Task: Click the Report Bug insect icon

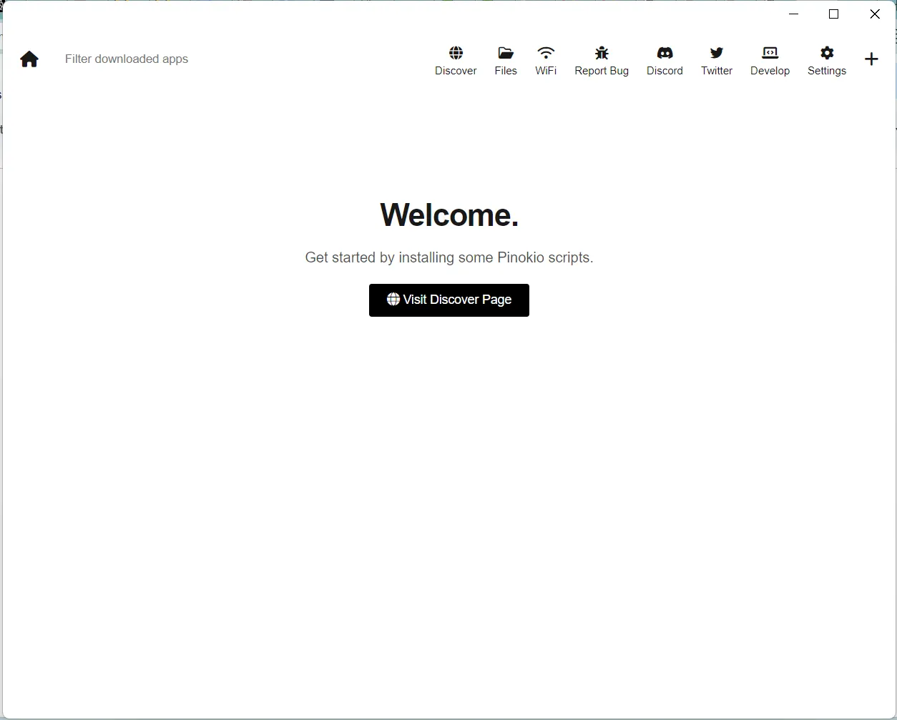Action: [x=602, y=53]
